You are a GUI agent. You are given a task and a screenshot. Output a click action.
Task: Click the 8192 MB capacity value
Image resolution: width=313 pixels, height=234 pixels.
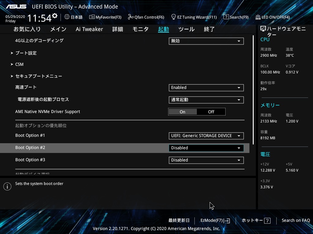pos(268,138)
